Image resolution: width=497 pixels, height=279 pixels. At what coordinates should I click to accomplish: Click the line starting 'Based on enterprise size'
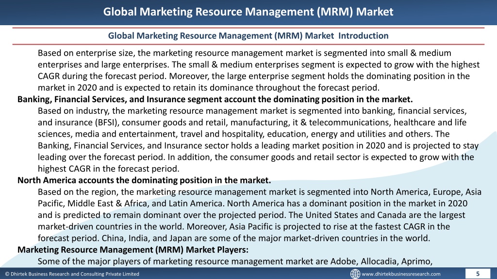(245, 53)
